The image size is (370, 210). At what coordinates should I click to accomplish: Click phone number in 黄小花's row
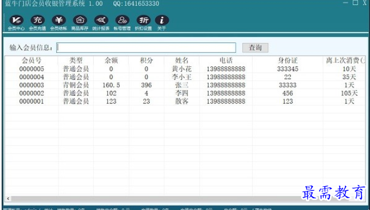(x=226, y=69)
